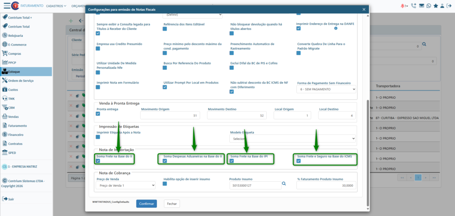Screen dimensions: 455x216
Task: Click the Movimento Origem input field
Action: click(170, 116)
